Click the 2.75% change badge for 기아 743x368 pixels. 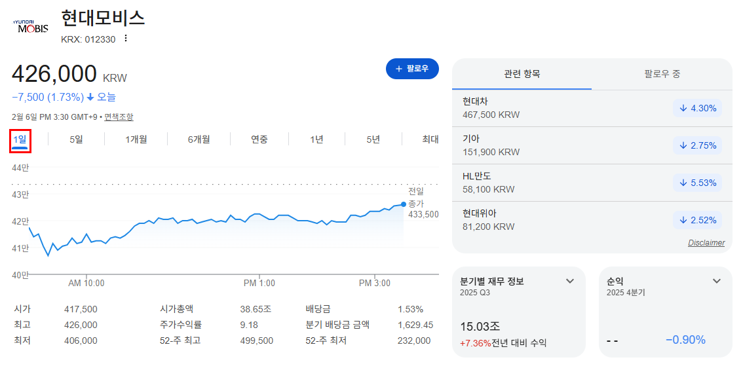(698, 145)
